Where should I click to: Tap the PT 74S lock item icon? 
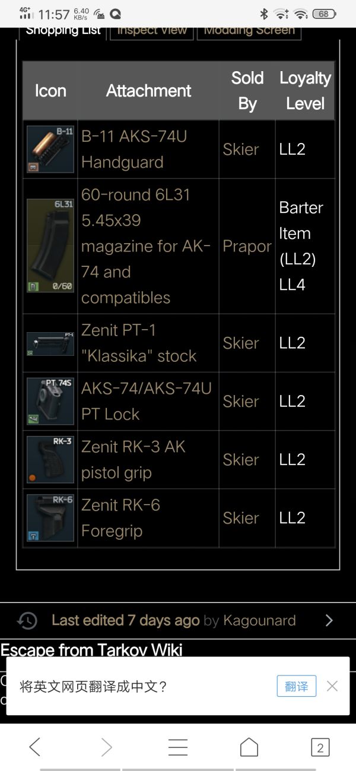tap(50, 401)
